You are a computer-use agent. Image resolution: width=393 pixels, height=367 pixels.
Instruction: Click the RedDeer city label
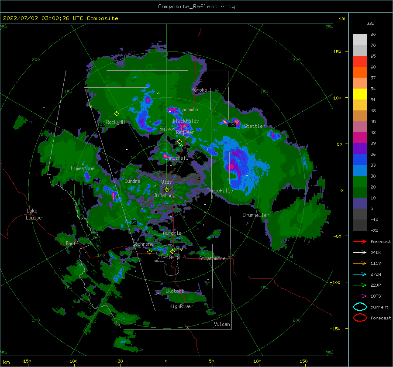point(185,132)
